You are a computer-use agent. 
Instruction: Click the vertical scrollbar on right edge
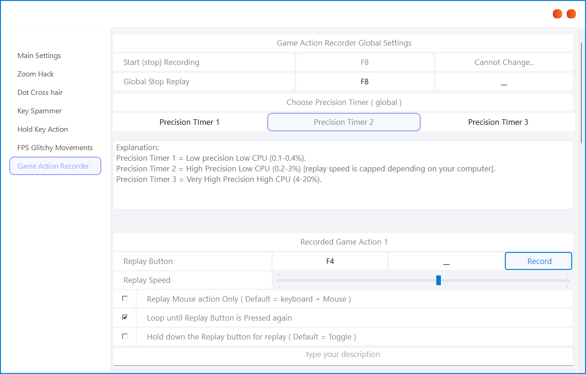click(580, 92)
